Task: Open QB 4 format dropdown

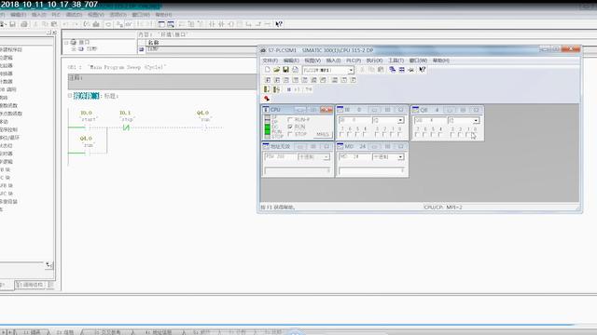Action: click(x=476, y=121)
